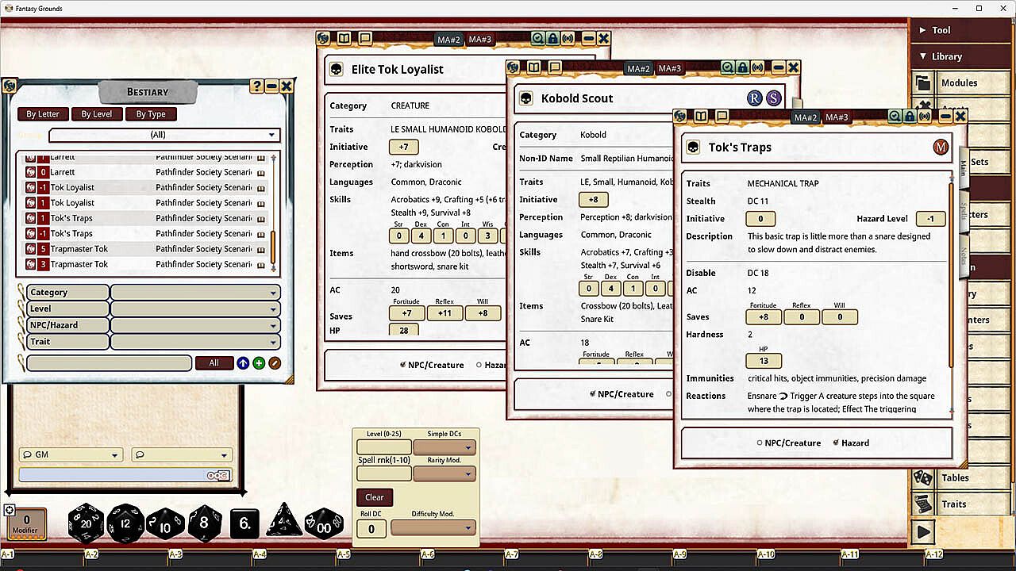Click the S badge on Kobold Scout

[x=773, y=98]
